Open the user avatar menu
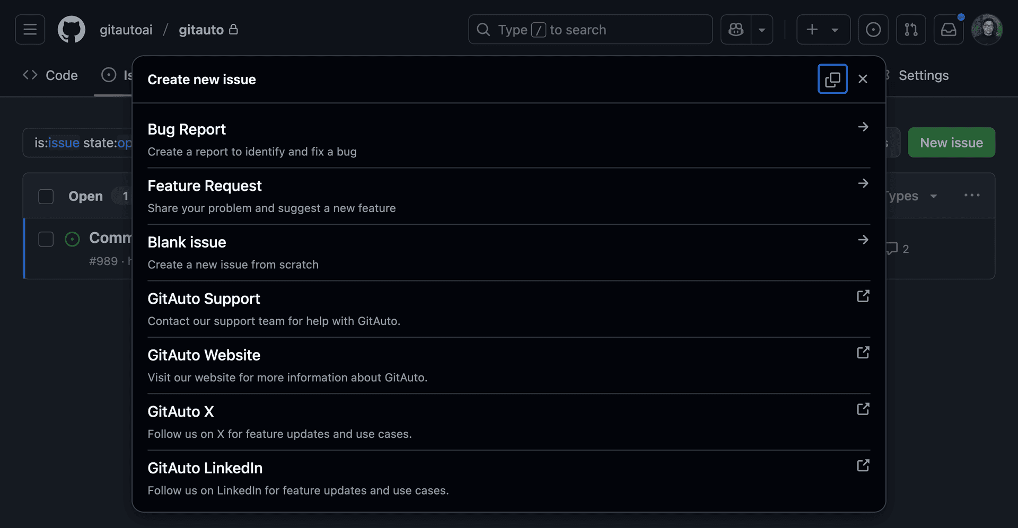This screenshot has height=528, width=1018. [x=987, y=30]
